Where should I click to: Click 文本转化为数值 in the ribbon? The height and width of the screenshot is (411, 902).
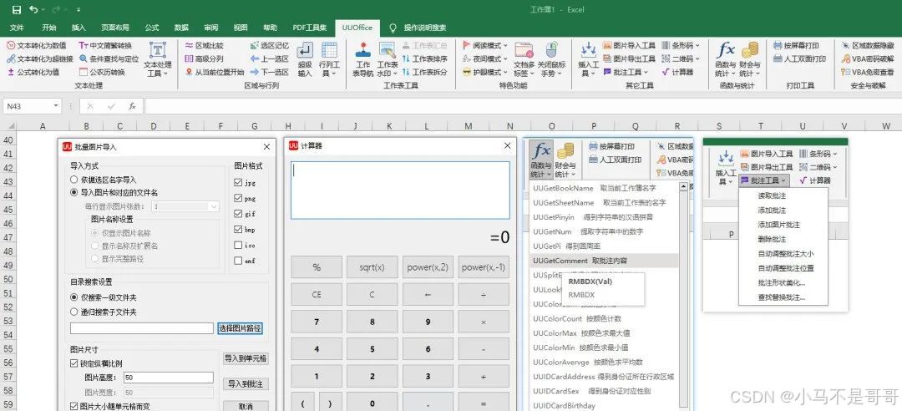click(x=37, y=45)
